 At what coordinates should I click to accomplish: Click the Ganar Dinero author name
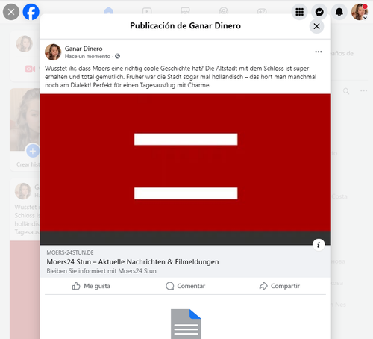coord(84,49)
